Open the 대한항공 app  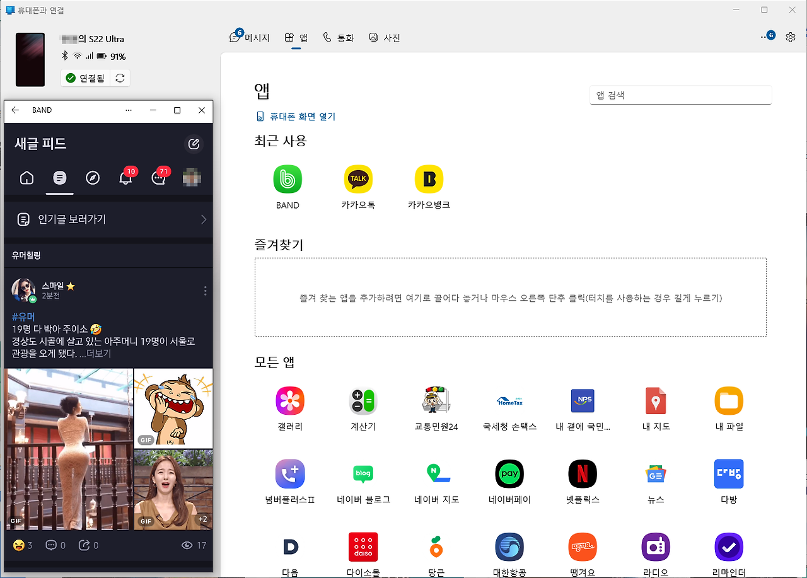coord(509,547)
